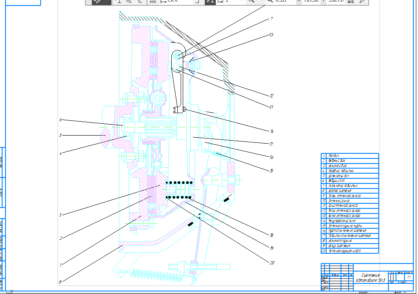Click the magnifier zoom icon in top toolbar

[251, 1]
